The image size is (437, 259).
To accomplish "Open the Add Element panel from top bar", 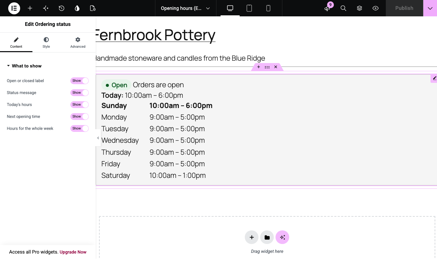I will point(30,8).
